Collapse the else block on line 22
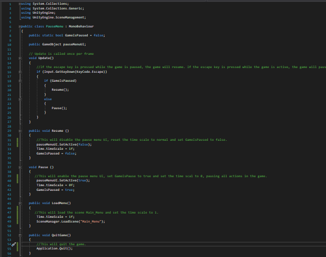 [x=20, y=99]
